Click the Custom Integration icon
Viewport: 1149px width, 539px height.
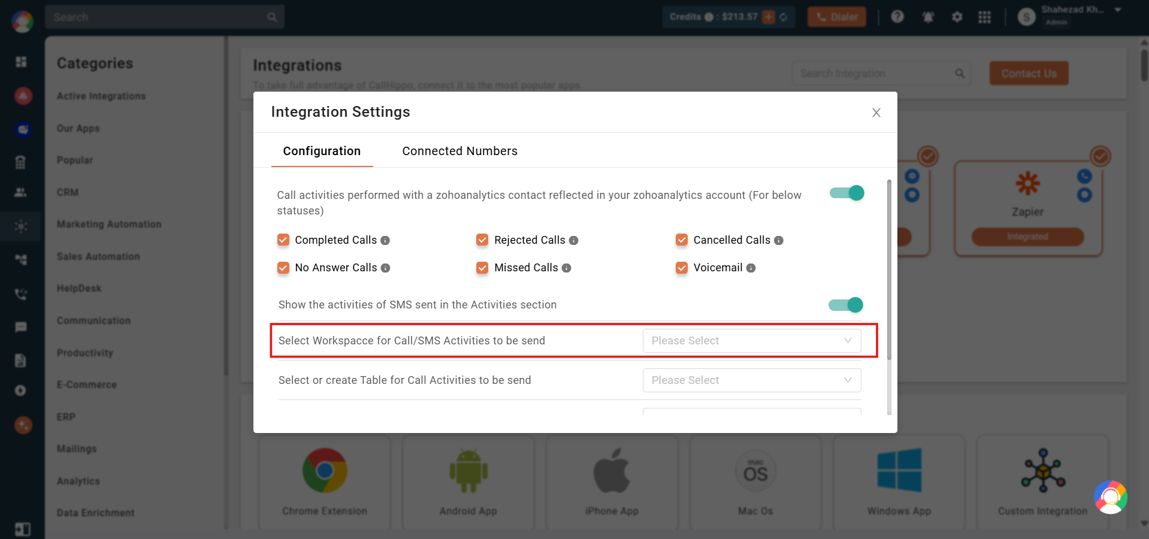(1043, 471)
